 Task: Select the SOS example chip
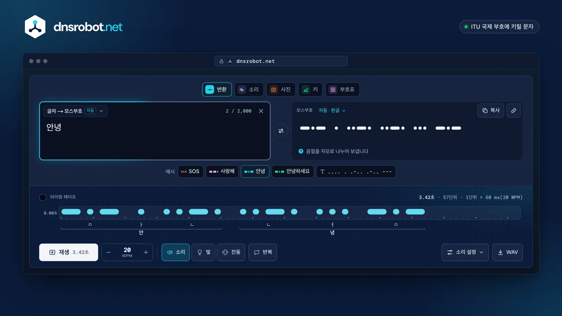coord(190,171)
